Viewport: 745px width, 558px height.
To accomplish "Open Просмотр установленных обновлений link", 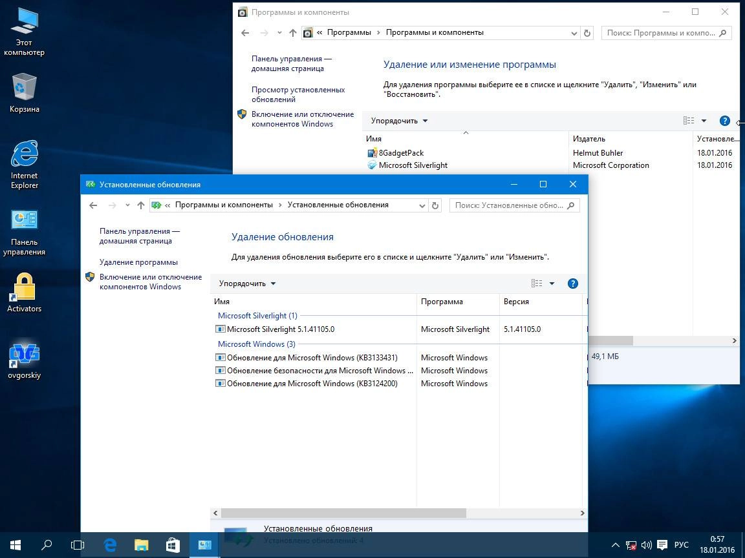I will pyautogui.click(x=298, y=94).
